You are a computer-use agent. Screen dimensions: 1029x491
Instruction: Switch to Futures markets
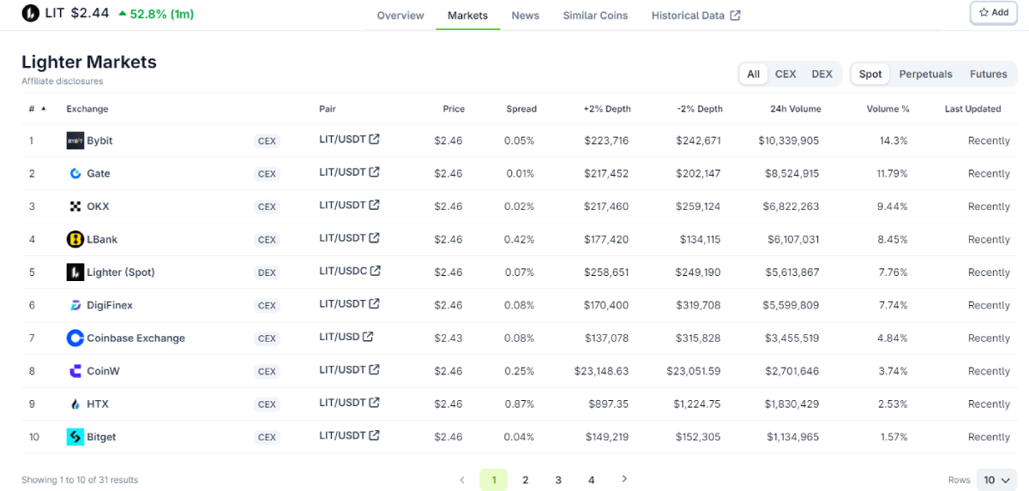click(x=988, y=74)
